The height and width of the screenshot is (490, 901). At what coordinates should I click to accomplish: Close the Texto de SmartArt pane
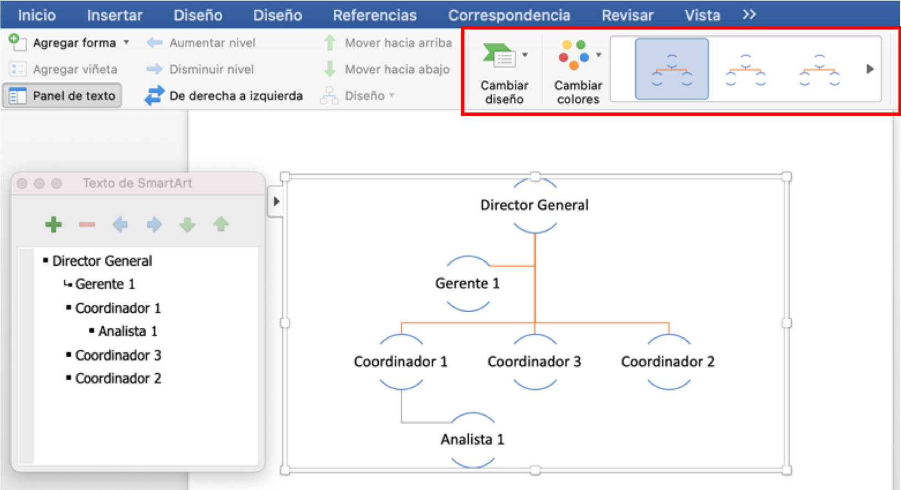click(x=22, y=183)
